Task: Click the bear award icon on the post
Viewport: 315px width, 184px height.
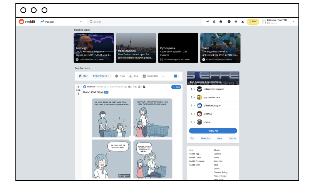Action: tap(144, 87)
